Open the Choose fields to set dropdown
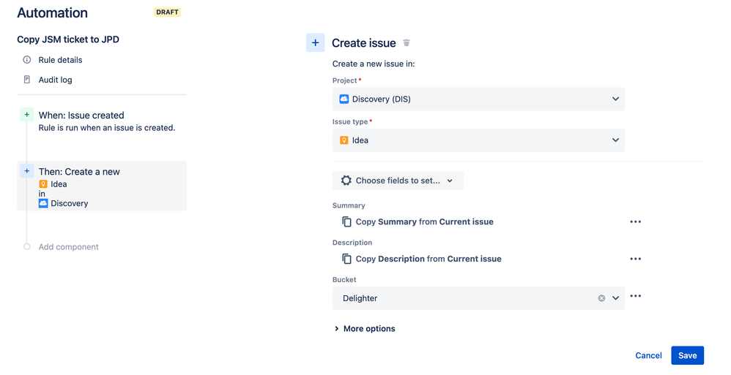The image size is (731, 375). click(398, 181)
